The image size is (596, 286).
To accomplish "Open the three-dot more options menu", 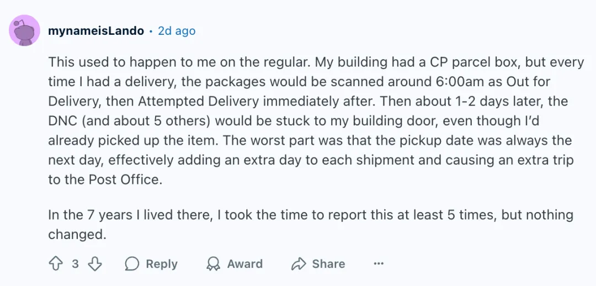I will pos(379,264).
